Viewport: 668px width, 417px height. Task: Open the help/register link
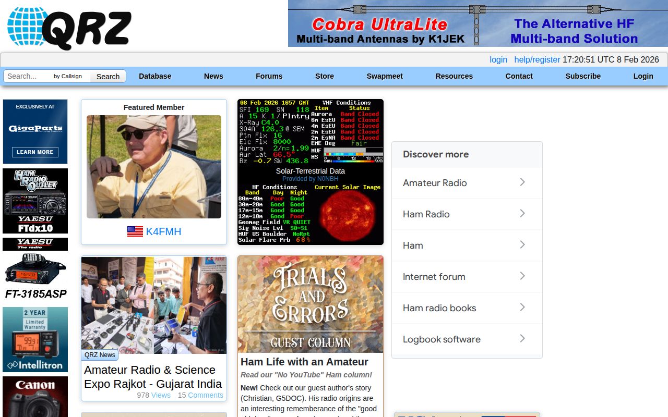(538, 59)
